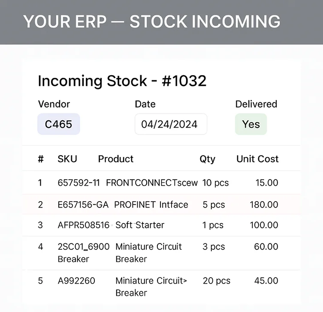Select the 20 pcs quantity cell
This screenshot has height=312, width=323.
coord(217,281)
